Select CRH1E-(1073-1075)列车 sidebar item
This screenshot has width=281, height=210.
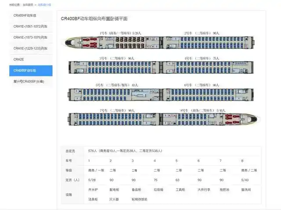[x=31, y=37]
